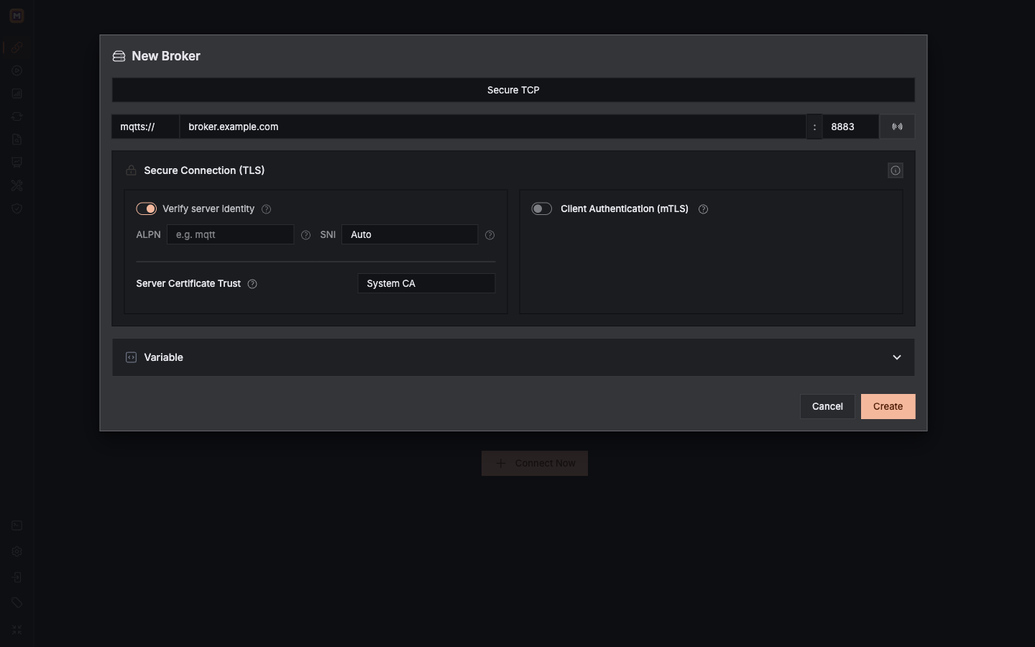Click the ALPN input field
This screenshot has height=647, width=1035.
[x=230, y=234]
